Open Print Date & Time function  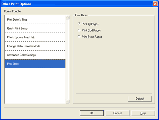(x=35, y=19)
